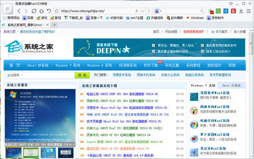Open 软件下载 navigation item
This screenshot has height=159, width=254.
point(151,65)
